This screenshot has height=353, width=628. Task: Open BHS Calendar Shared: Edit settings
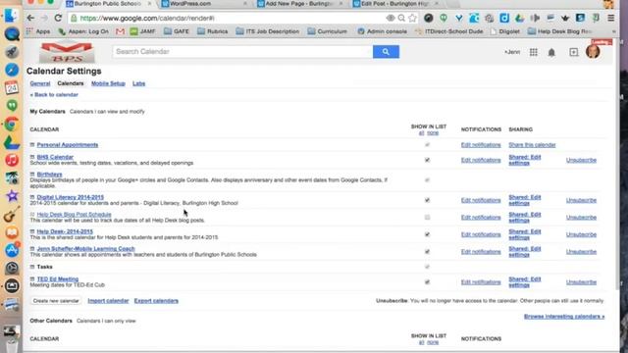tap(525, 160)
